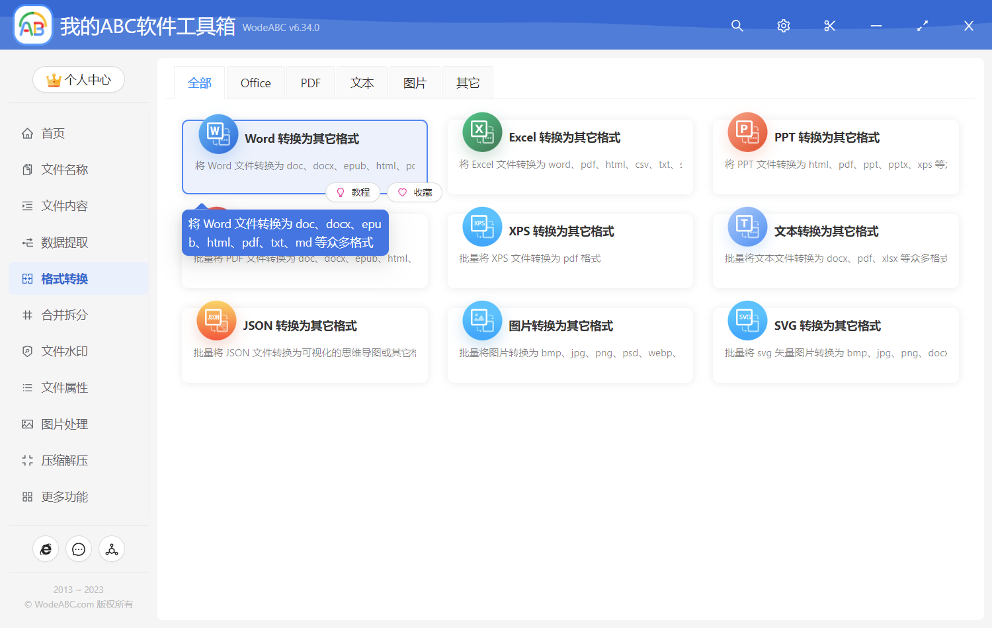Open 个人中心
The height and width of the screenshot is (628, 992).
click(79, 79)
